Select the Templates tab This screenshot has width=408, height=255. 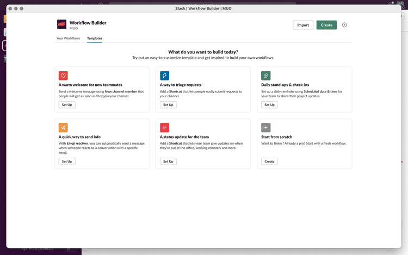click(95, 38)
